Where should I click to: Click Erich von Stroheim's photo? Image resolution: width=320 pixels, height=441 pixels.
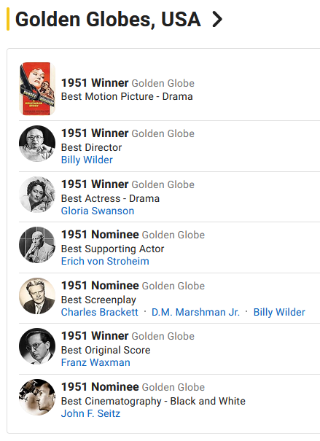(37, 245)
